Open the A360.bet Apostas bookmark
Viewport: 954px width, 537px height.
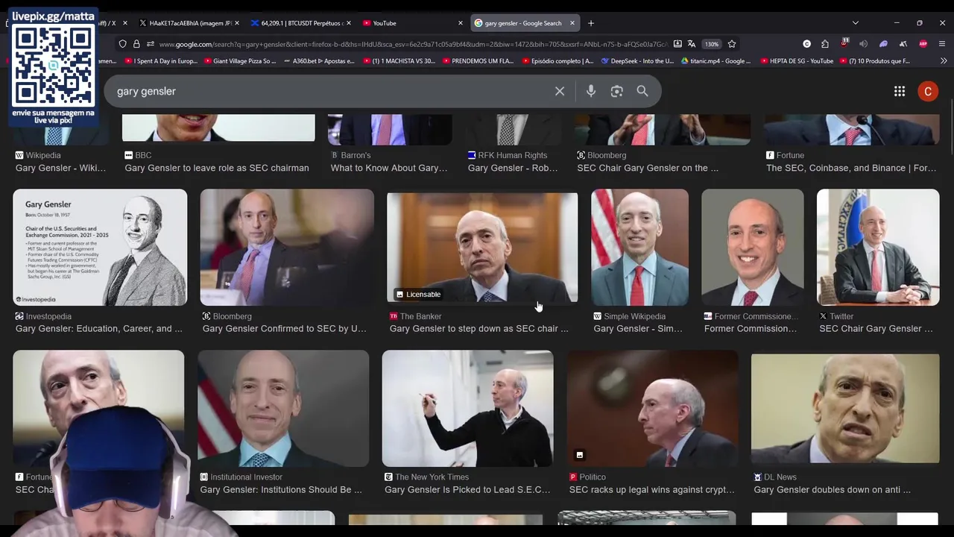319,61
